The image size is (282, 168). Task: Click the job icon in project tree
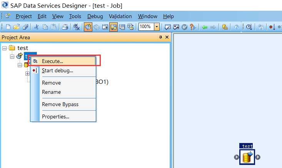coord(19,56)
